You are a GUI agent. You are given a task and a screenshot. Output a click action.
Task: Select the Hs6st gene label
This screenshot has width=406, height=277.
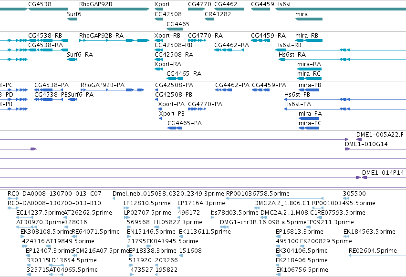click(x=283, y=4)
